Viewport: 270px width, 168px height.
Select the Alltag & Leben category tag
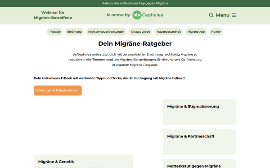point(140,32)
